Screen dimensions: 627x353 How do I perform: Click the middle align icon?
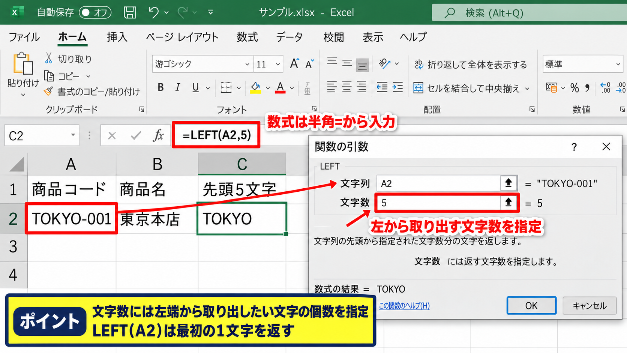pos(347,63)
